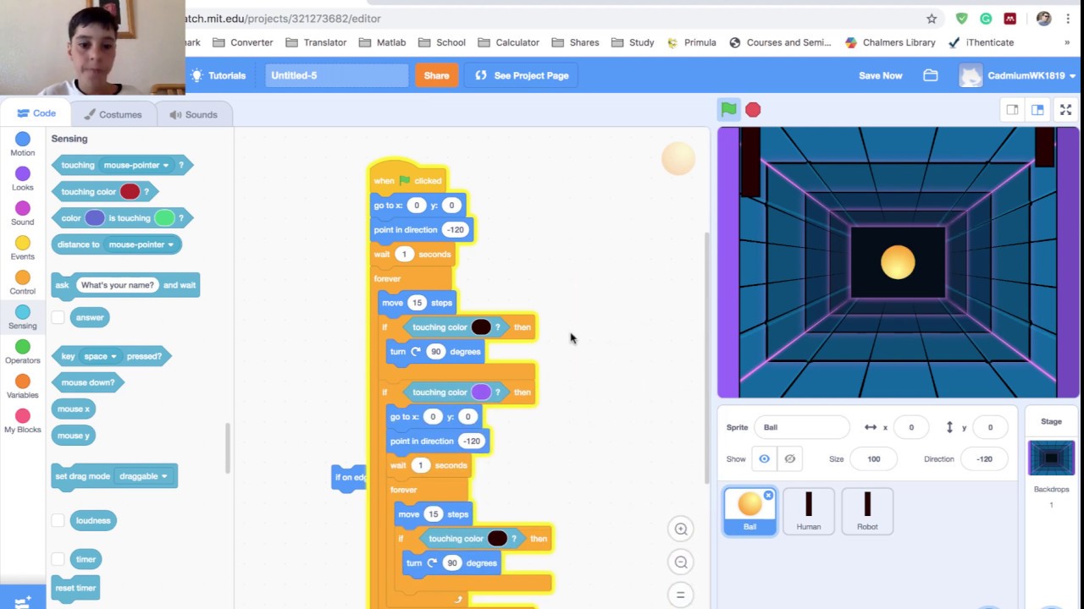Open the iThenticate bookmark
Viewport: 1084px width, 609px height.
pos(982,42)
